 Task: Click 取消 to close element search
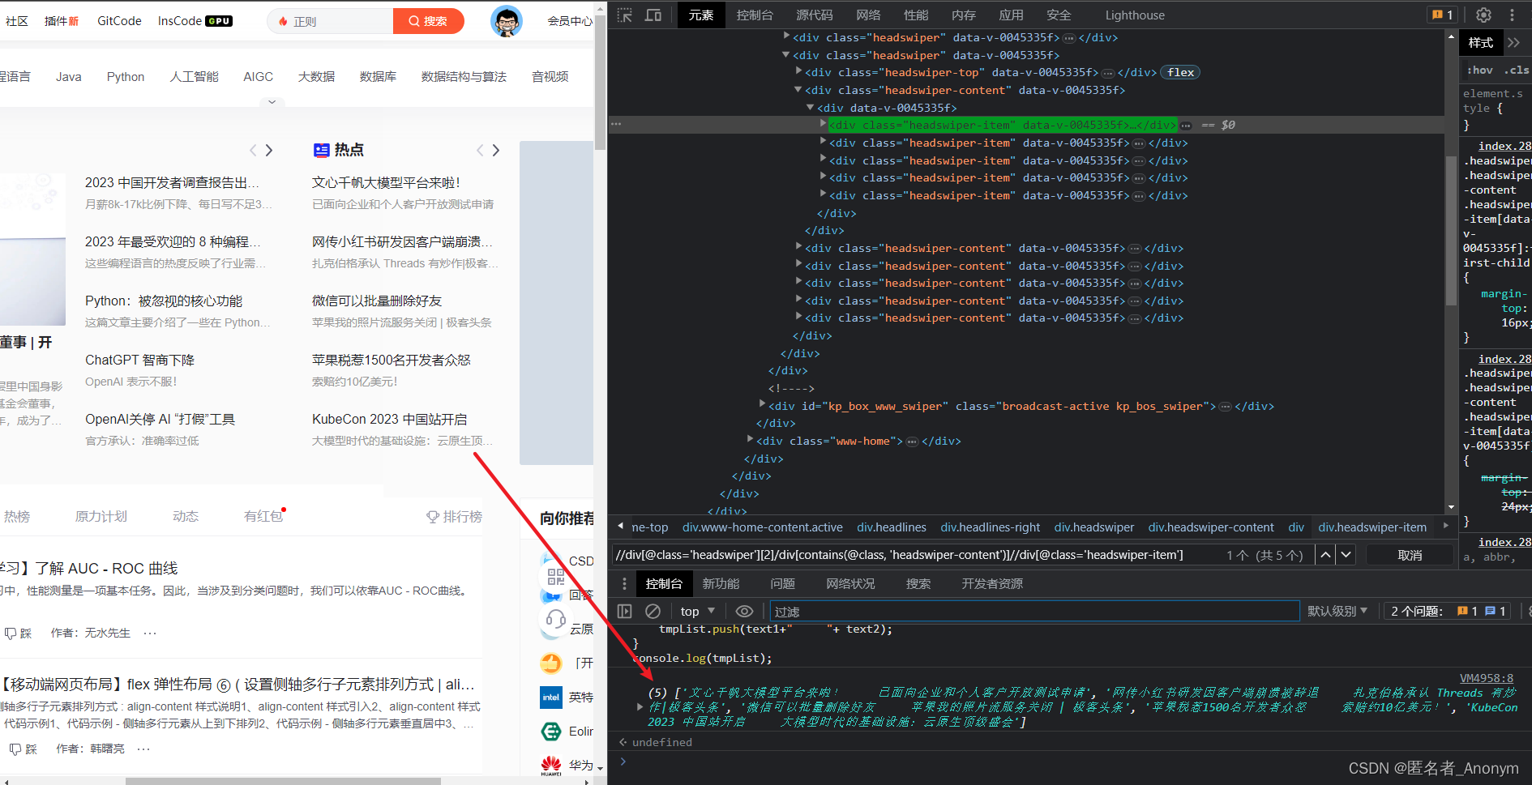pos(1410,555)
